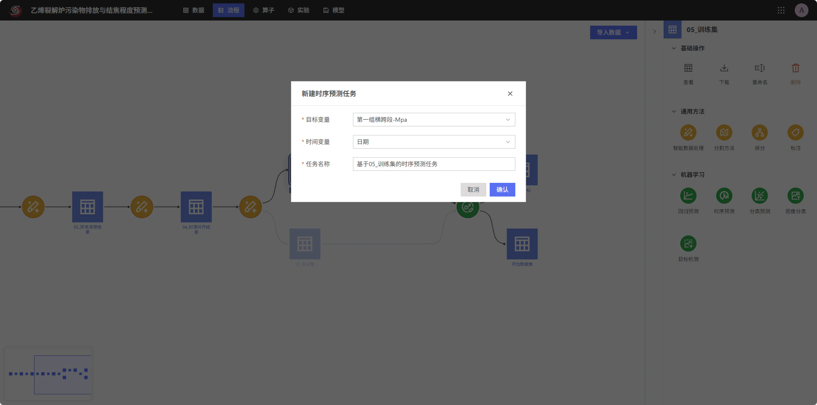The image size is (817, 405).
Task: Select the 04_时序对齐结果 dataset node
Action: click(x=196, y=207)
